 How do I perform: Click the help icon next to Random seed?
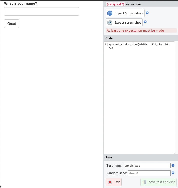(173, 173)
